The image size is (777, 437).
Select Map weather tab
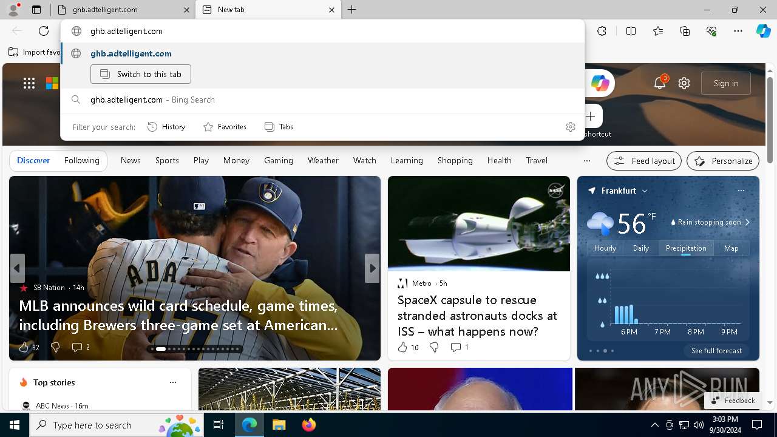[x=731, y=248]
